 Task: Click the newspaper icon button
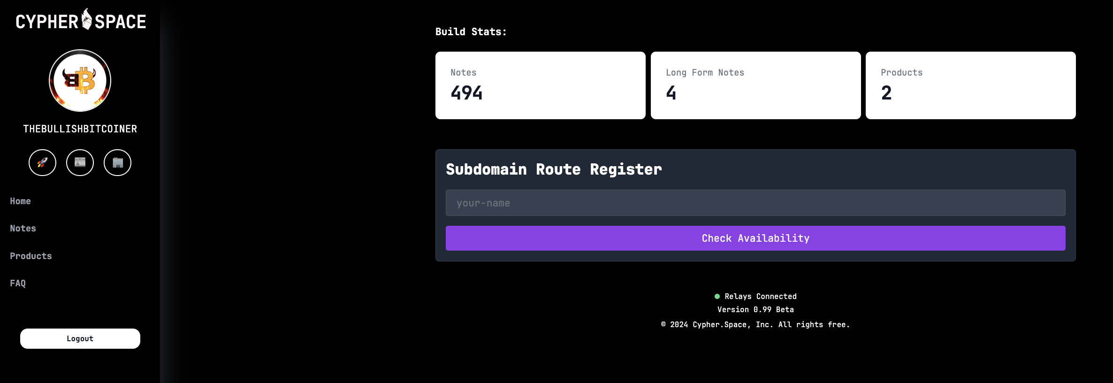coord(80,163)
